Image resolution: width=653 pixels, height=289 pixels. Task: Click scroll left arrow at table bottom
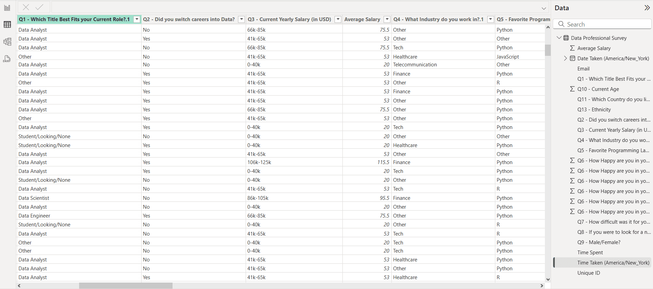(19, 286)
